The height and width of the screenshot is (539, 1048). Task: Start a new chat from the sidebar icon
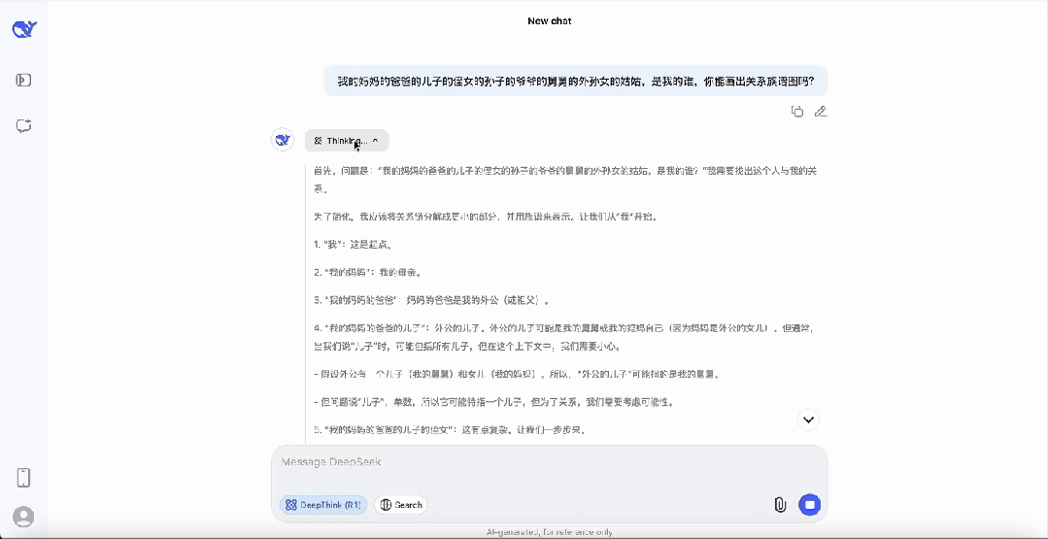[x=24, y=125]
